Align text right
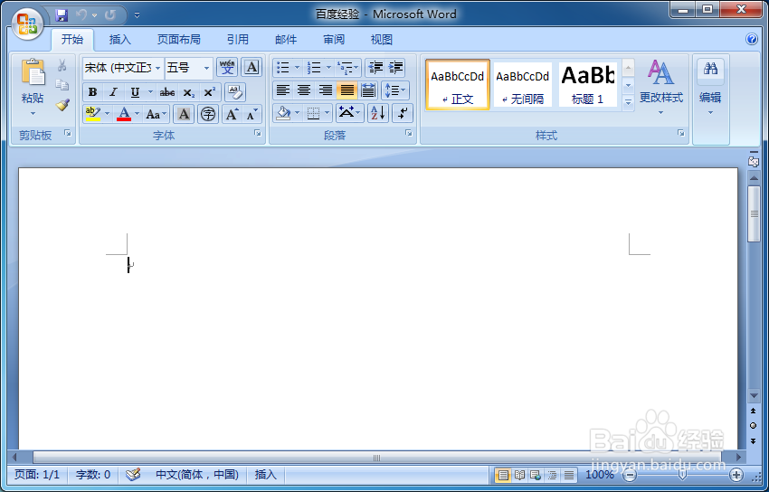This screenshot has width=769, height=492. click(325, 90)
